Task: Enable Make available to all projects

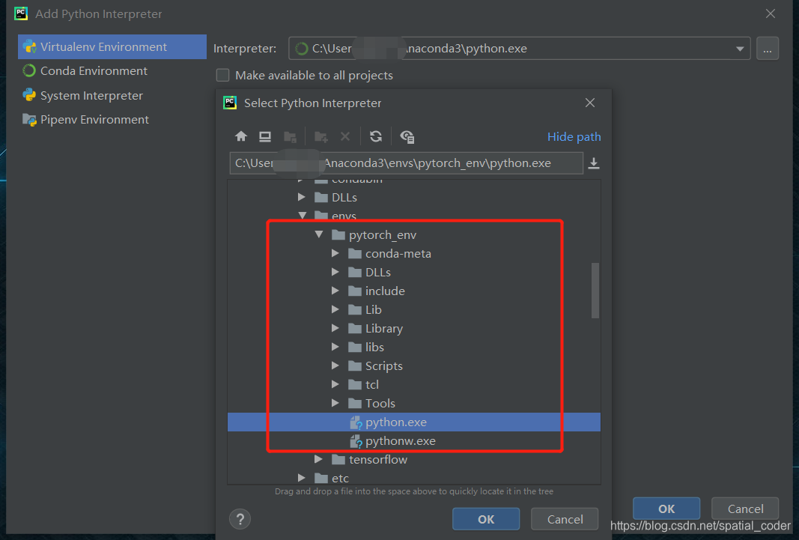Action: (222, 76)
